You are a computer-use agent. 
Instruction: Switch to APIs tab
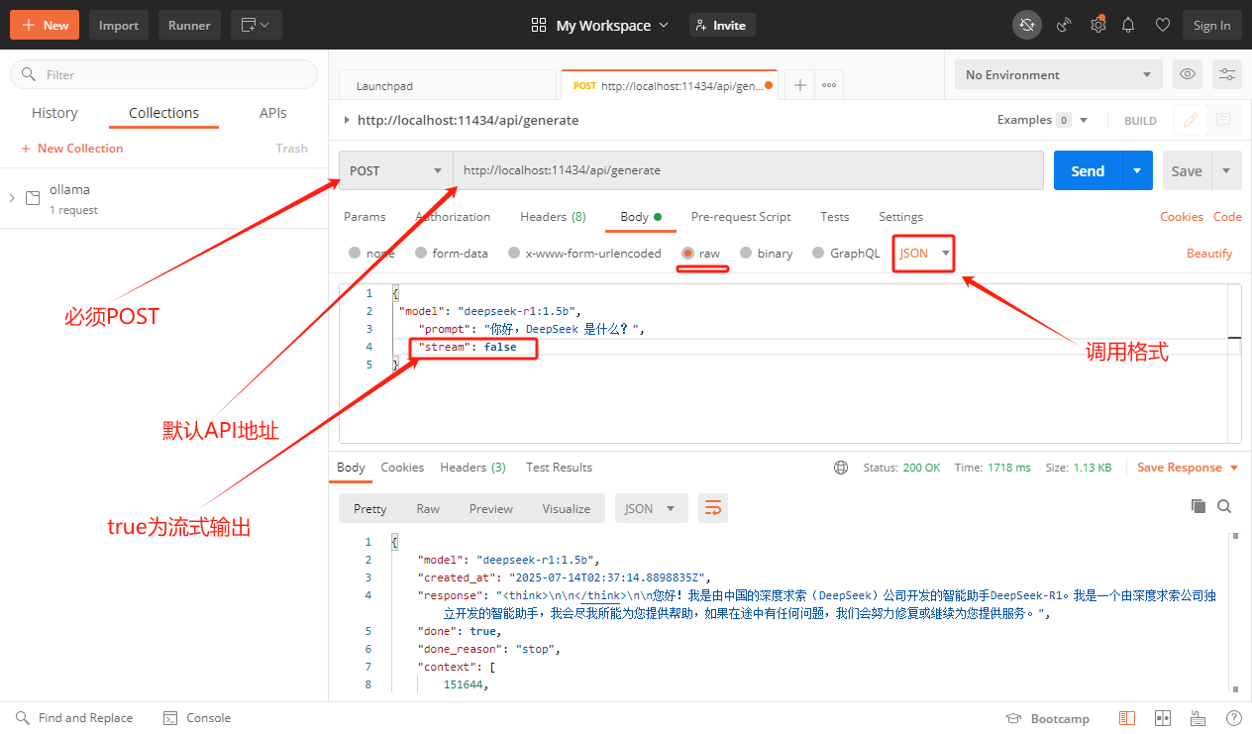273,113
